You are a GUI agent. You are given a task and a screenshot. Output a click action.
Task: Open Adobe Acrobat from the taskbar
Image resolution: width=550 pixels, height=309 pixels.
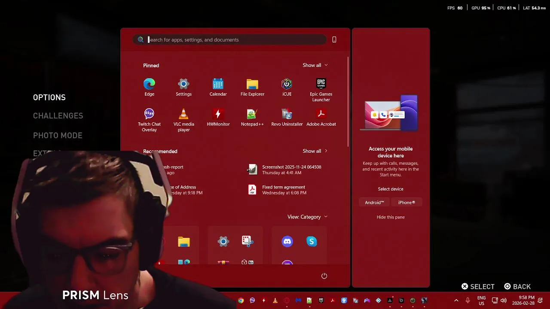pos(332,300)
